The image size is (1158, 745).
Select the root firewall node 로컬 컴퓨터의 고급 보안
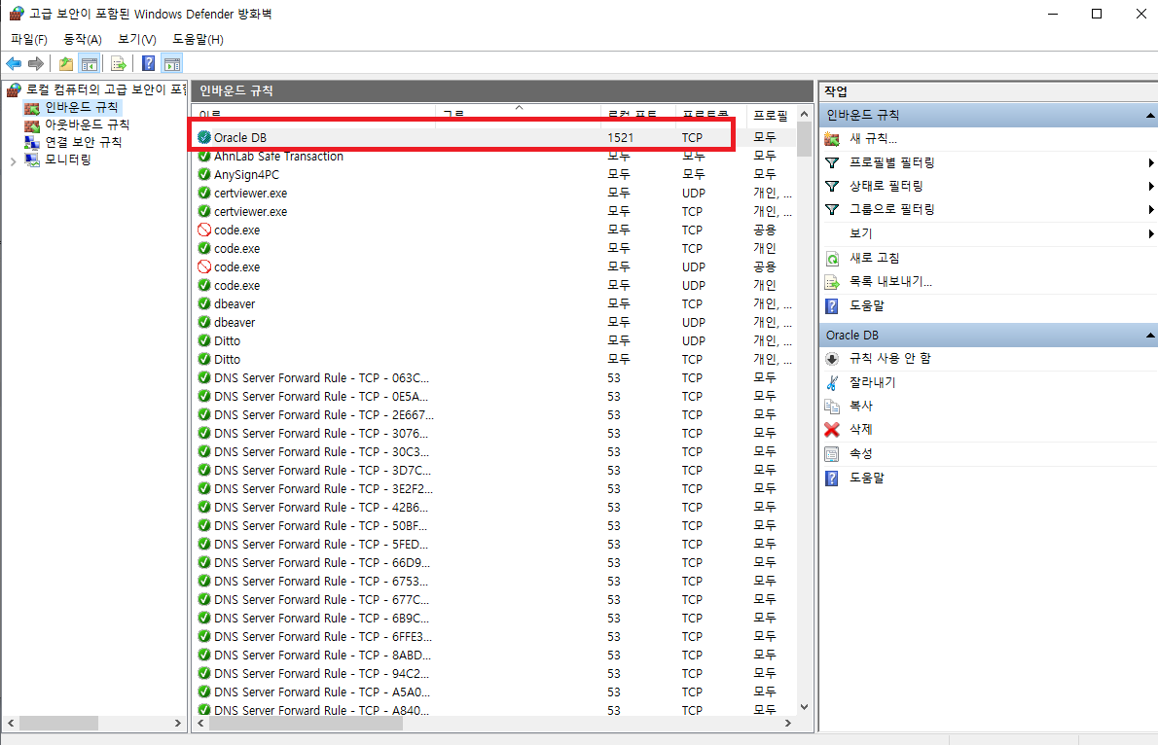pos(96,89)
